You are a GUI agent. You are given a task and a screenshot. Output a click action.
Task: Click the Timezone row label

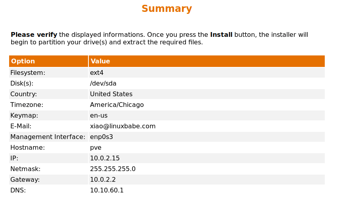pyautogui.click(x=27, y=105)
